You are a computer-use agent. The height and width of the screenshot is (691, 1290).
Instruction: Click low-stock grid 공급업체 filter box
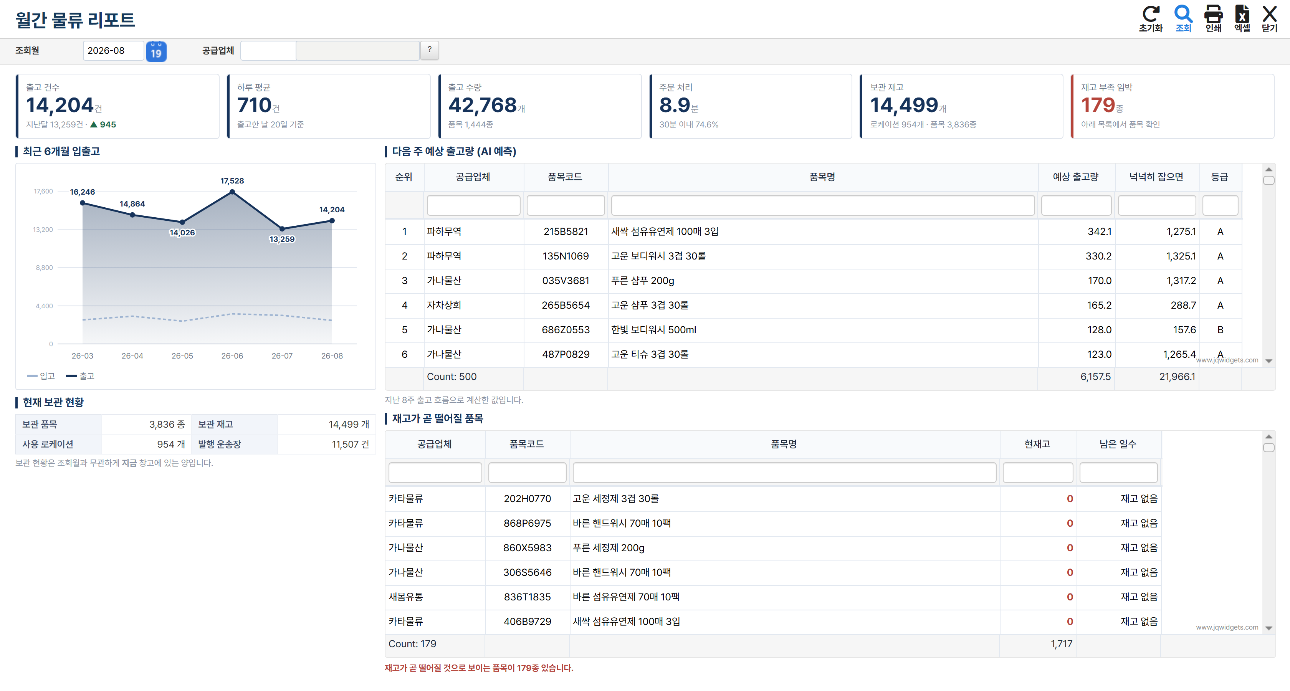pos(435,473)
